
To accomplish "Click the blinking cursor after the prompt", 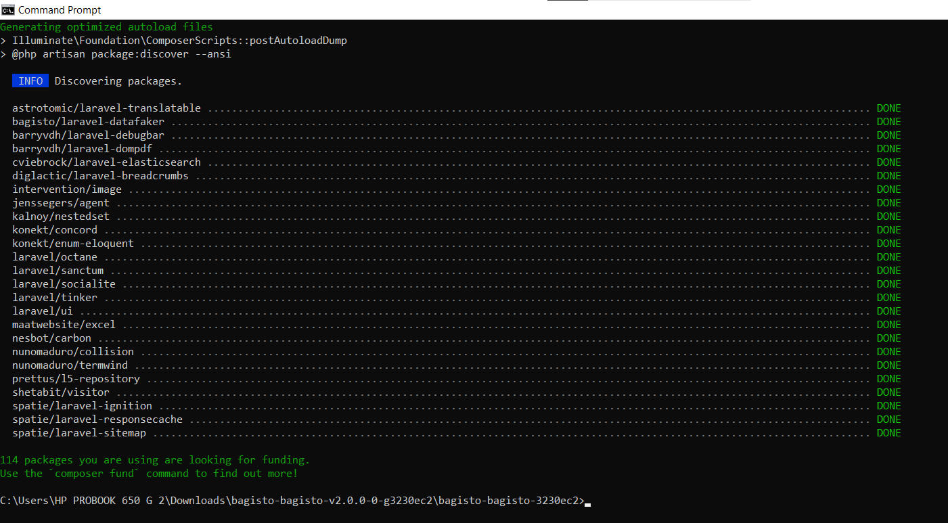I will click(588, 504).
